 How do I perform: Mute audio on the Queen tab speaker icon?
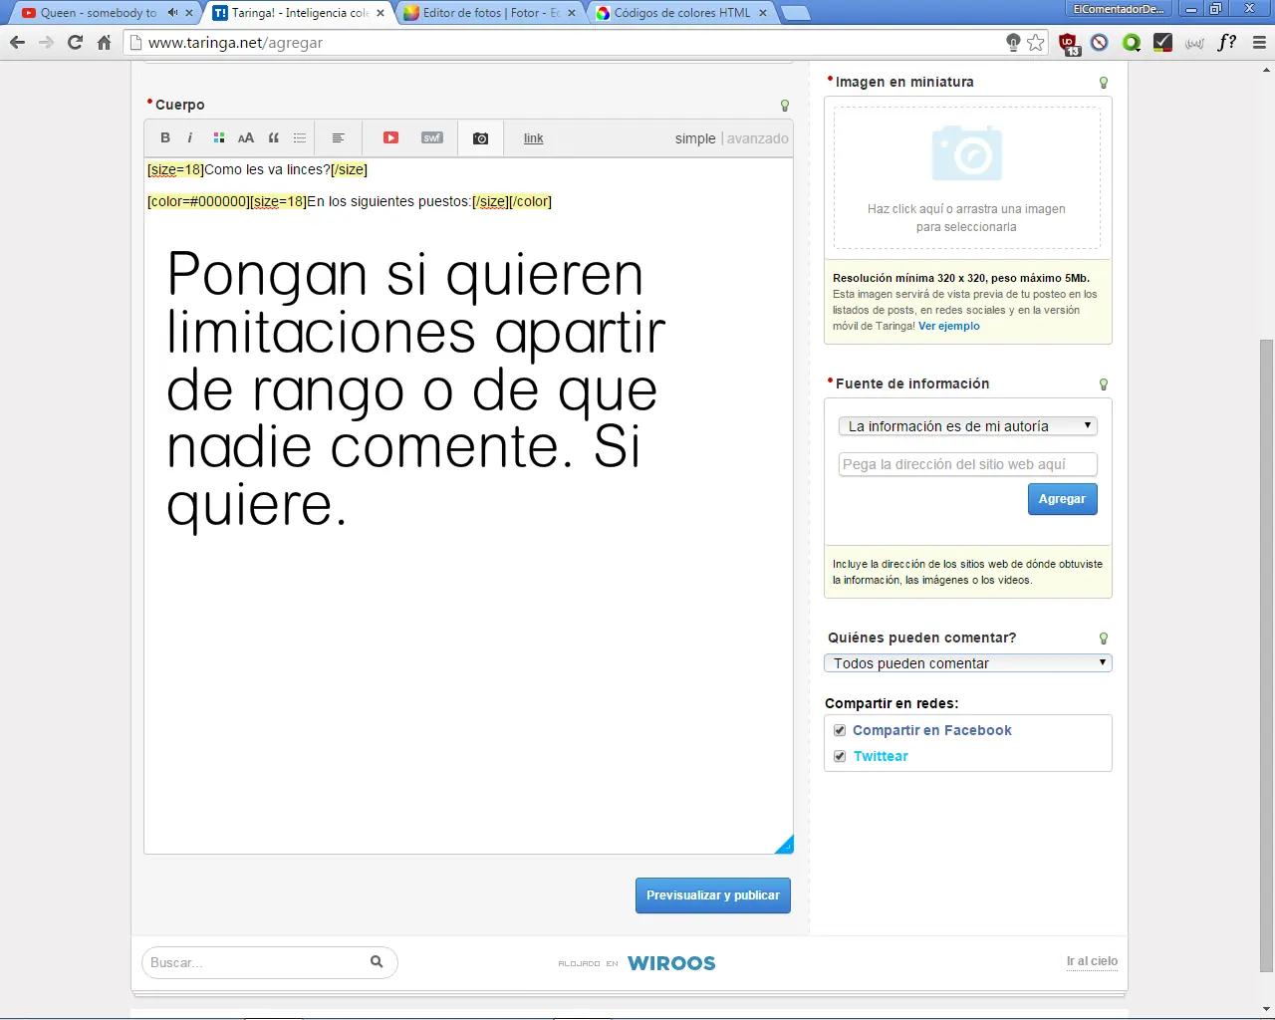[x=172, y=13]
